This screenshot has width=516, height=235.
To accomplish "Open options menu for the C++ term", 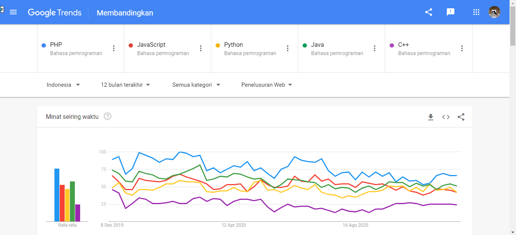I will (x=462, y=48).
